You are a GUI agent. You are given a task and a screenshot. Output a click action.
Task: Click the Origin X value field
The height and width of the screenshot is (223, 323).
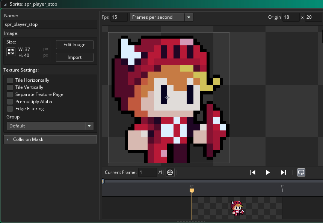click(x=291, y=17)
